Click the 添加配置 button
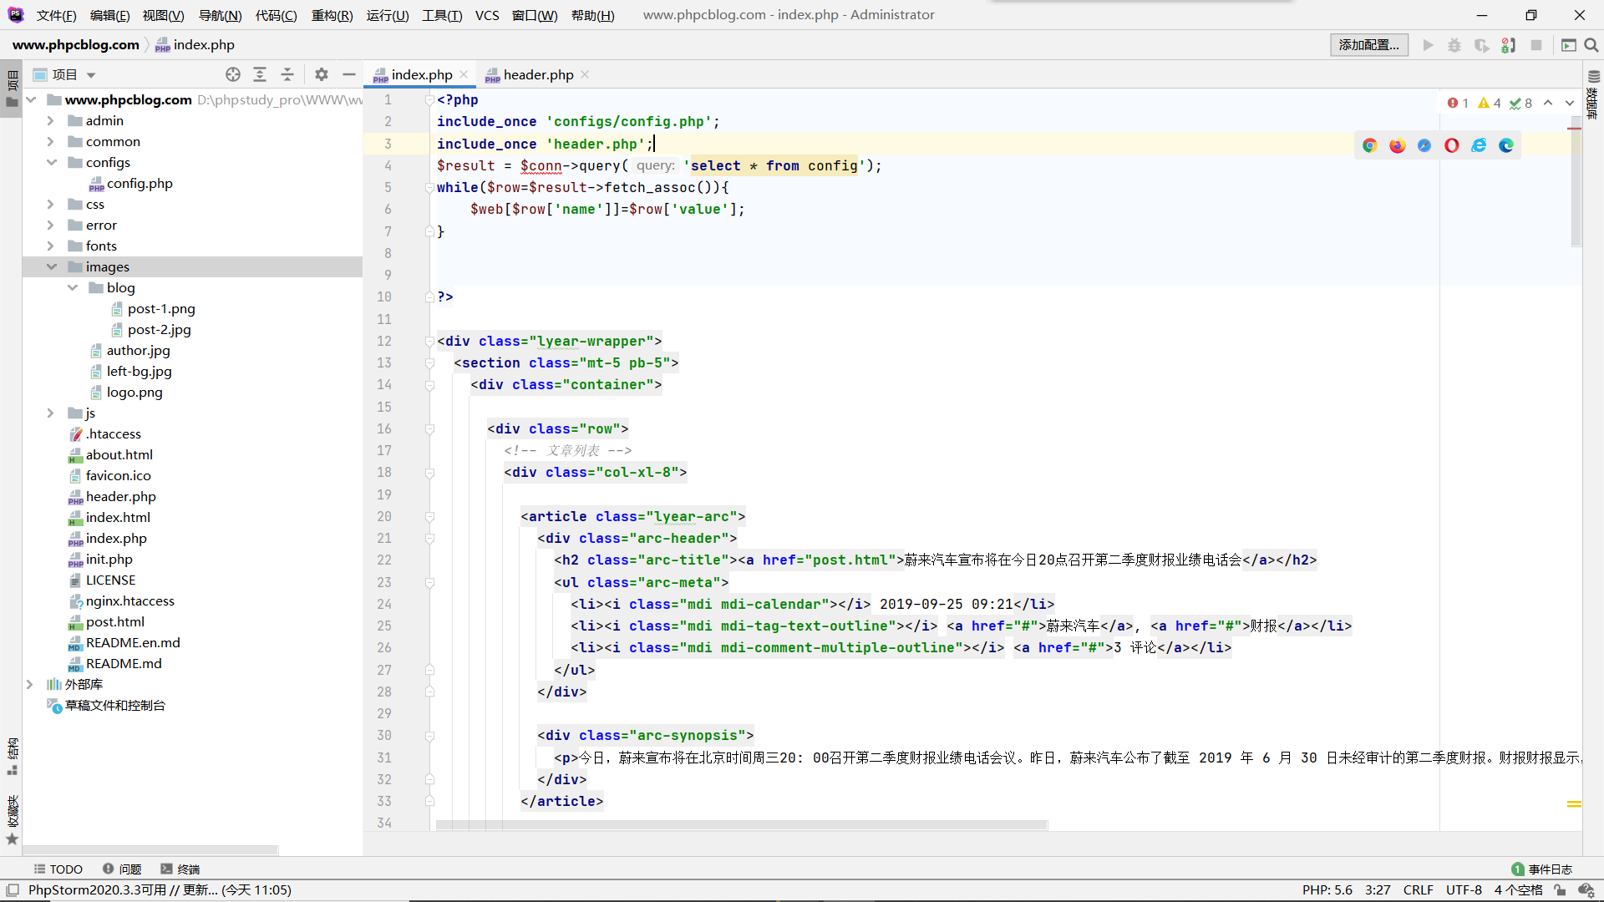Screen dimensions: 1604x902 coord(1368,45)
